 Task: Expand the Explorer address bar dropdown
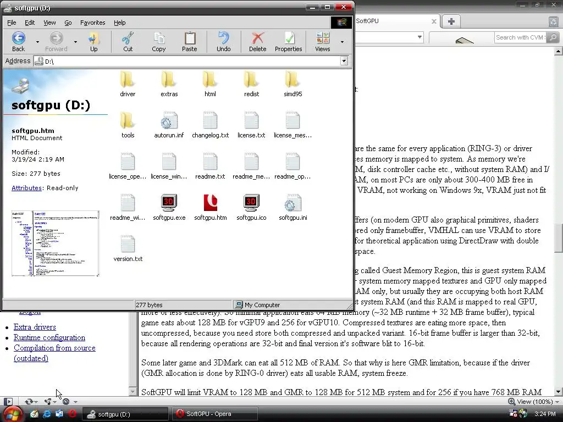[344, 61]
